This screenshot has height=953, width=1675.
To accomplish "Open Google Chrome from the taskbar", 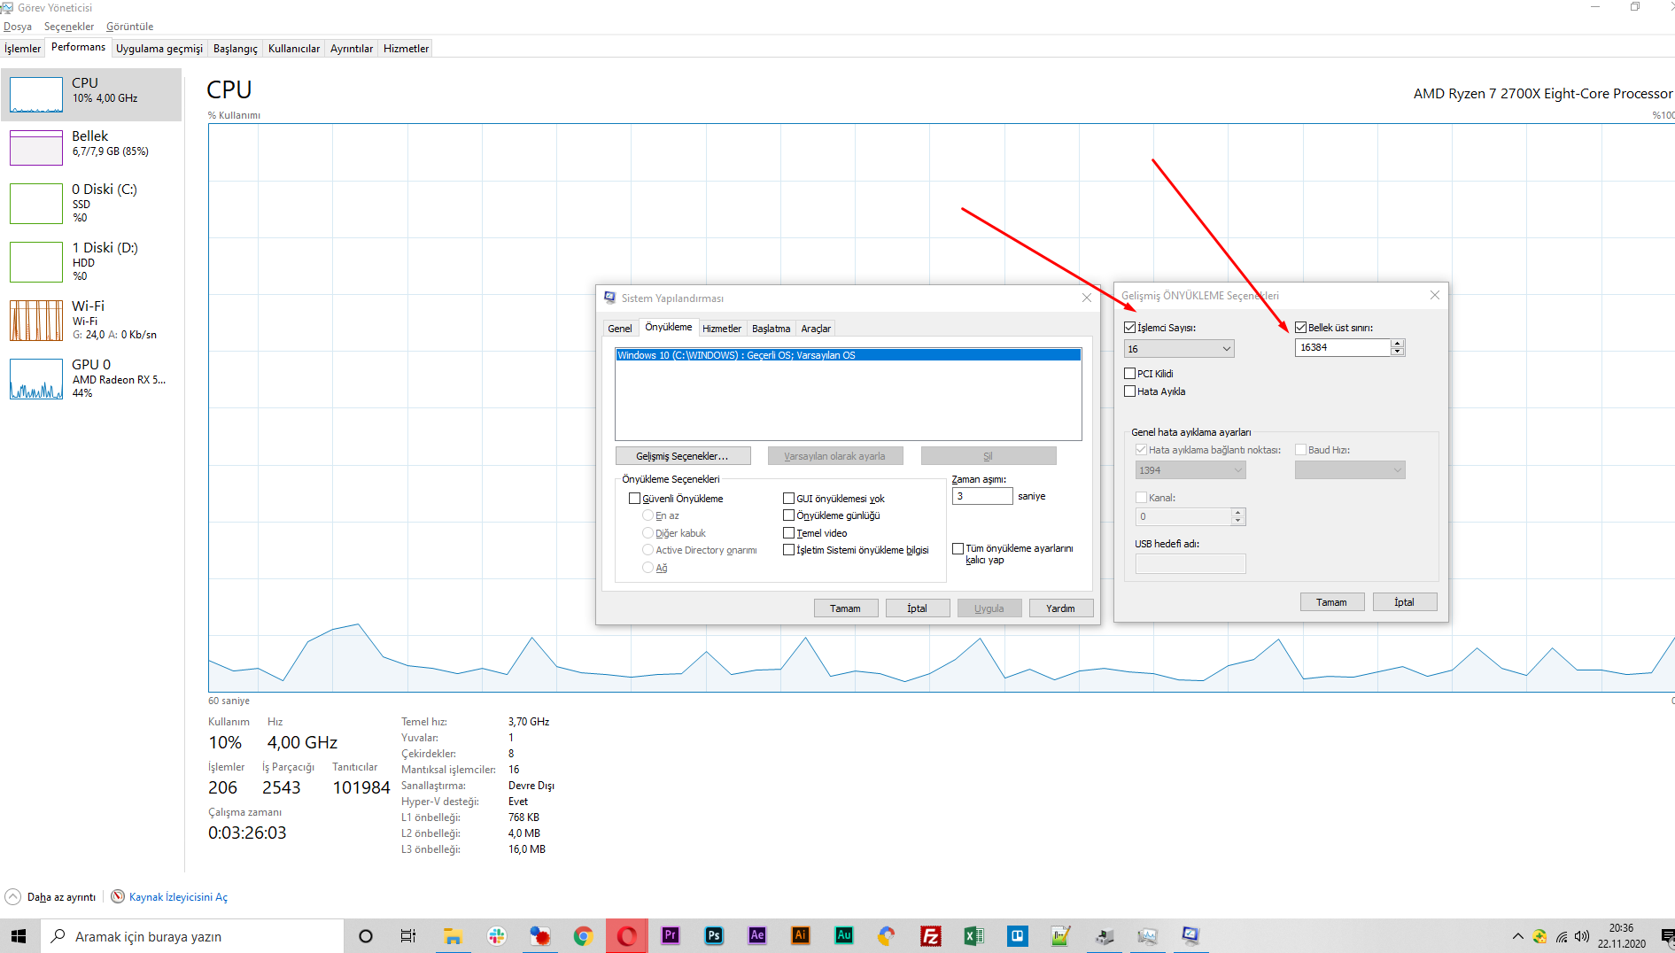I will [583, 936].
